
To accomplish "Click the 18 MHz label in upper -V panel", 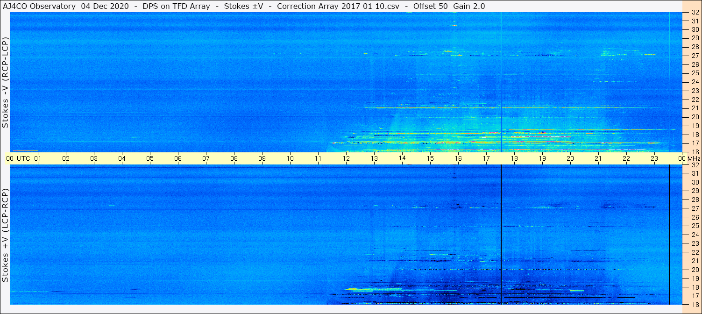I will coord(695,134).
